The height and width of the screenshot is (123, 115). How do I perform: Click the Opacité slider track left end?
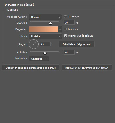tap(31, 21)
